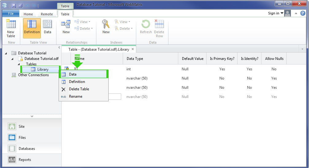Click the WebMatrix logo icon
Image resolution: width=309 pixels, height=168 pixels.
5,5
